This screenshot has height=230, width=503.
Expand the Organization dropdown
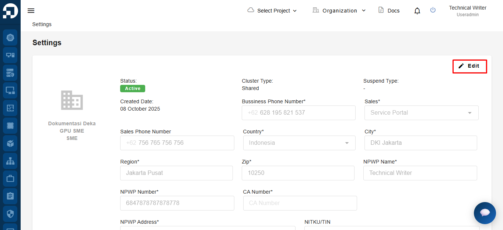coord(339,11)
